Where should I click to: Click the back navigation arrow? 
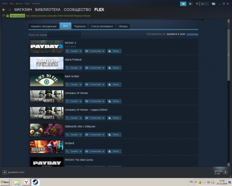click(x=4, y=10)
